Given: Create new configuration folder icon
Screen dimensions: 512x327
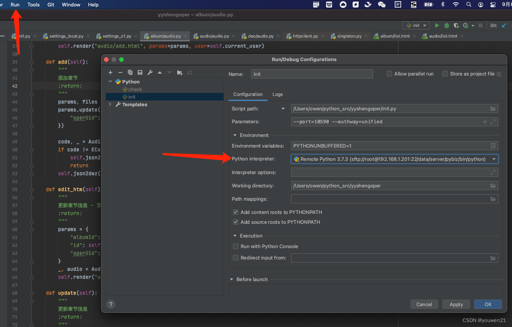Looking at the screenshot, I should [x=180, y=72].
